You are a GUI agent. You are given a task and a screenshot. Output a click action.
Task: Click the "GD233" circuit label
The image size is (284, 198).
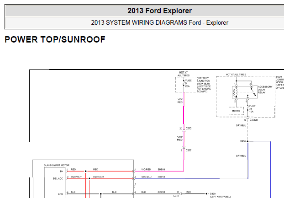161,192
